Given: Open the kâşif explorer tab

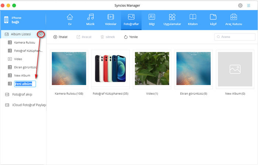Looking at the screenshot, I should click(213, 20).
